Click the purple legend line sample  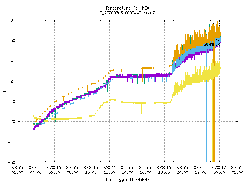coord(228,24)
